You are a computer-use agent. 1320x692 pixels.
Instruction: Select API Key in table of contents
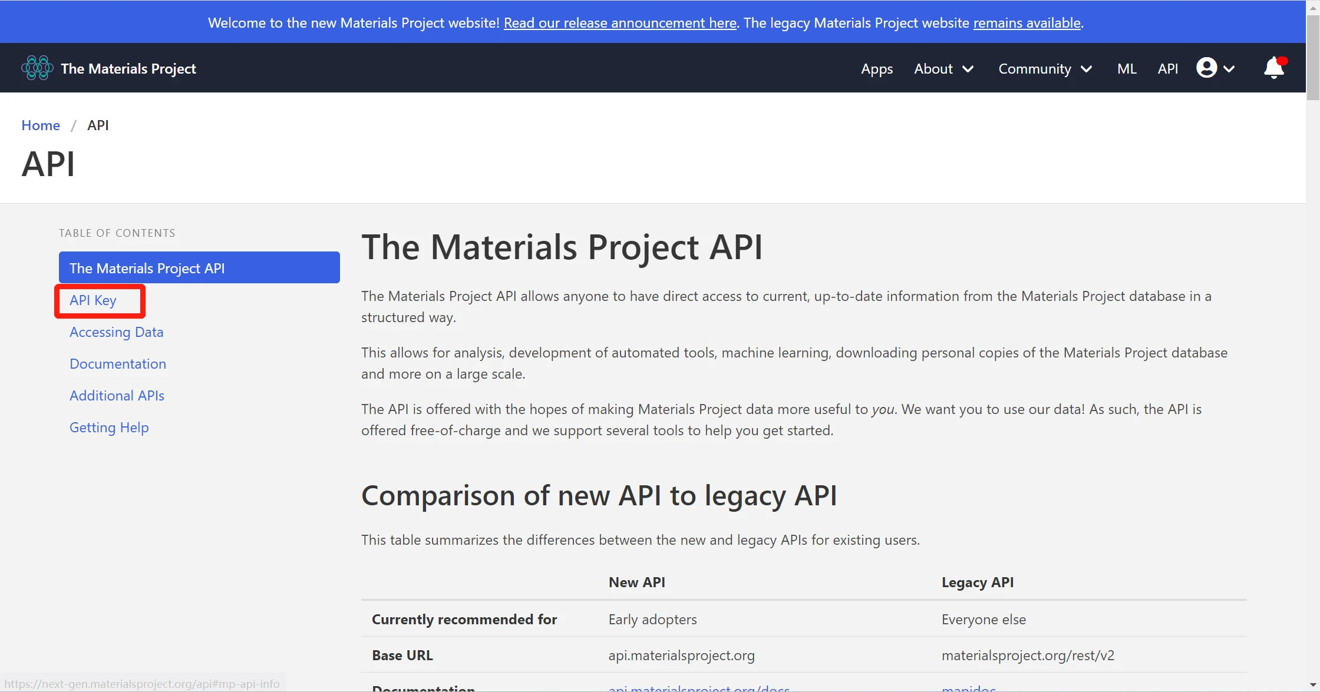click(x=92, y=300)
